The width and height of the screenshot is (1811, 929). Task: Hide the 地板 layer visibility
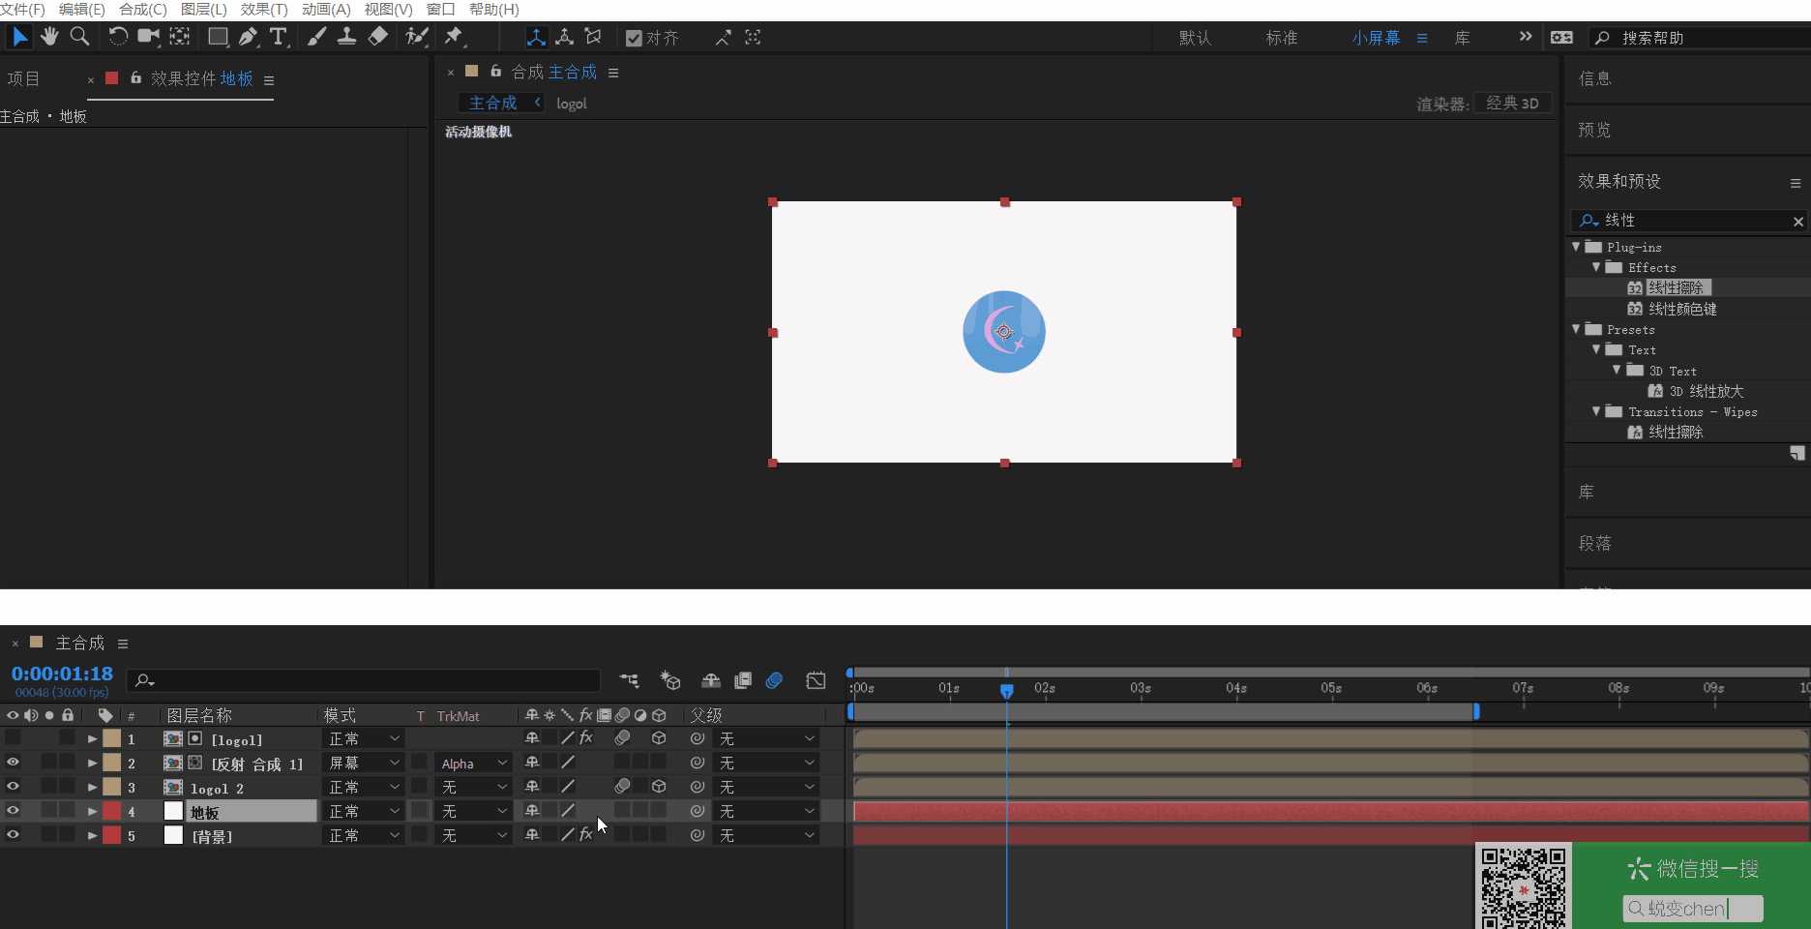click(x=13, y=811)
